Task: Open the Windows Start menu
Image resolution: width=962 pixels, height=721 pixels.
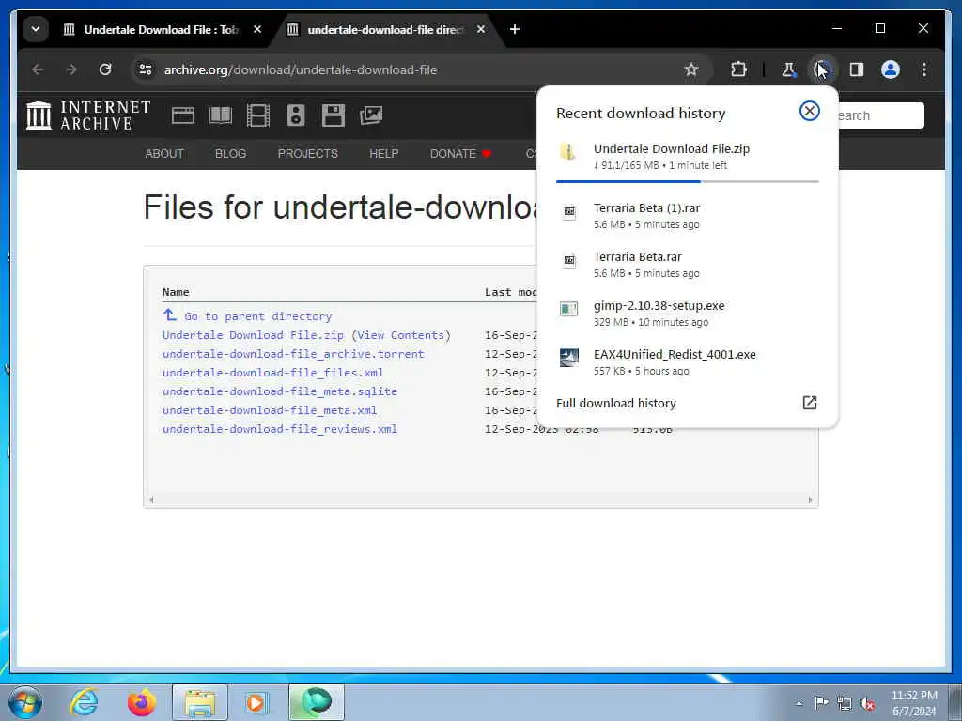Action: [25, 702]
